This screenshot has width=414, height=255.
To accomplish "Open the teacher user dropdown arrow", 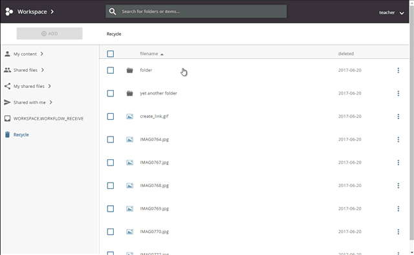I will coord(402,13).
